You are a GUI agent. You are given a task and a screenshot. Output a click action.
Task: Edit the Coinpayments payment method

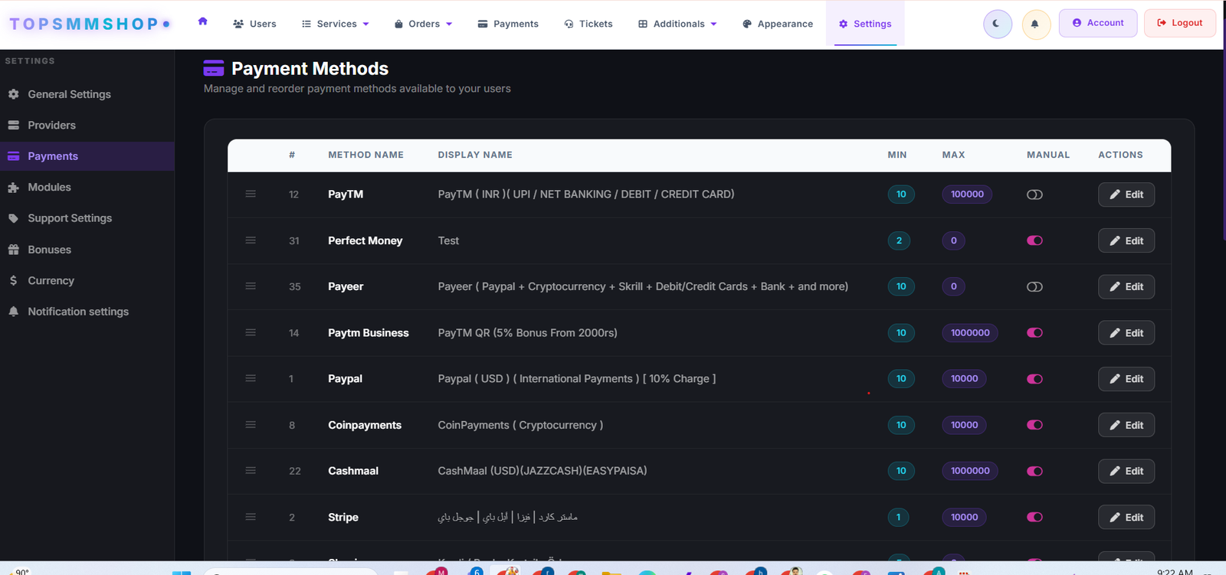coord(1126,425)
